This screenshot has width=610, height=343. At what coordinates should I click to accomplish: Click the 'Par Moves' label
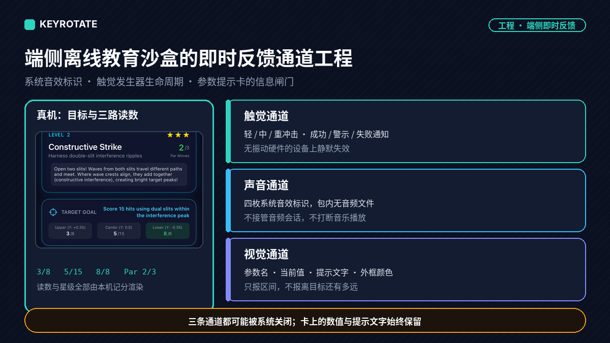click(x=180, y=156)
